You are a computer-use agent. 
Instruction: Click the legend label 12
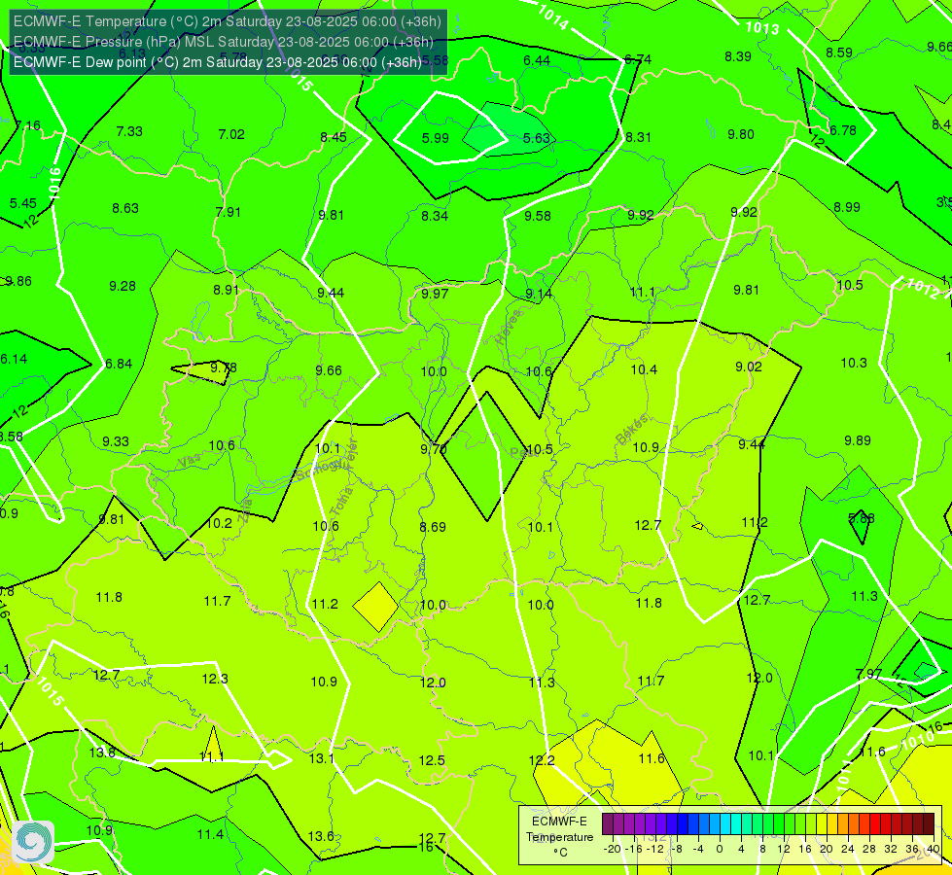(783, 849)
